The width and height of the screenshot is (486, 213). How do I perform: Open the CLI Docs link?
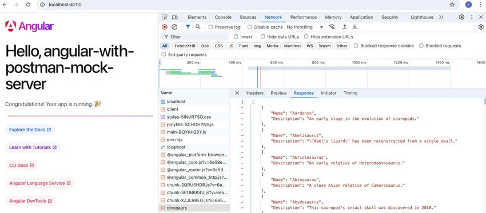21,166
